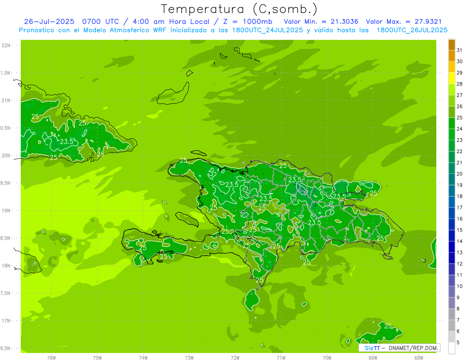
Task: Click the "1.5N" latitude tick label
Action: click(x=5, y=73)
